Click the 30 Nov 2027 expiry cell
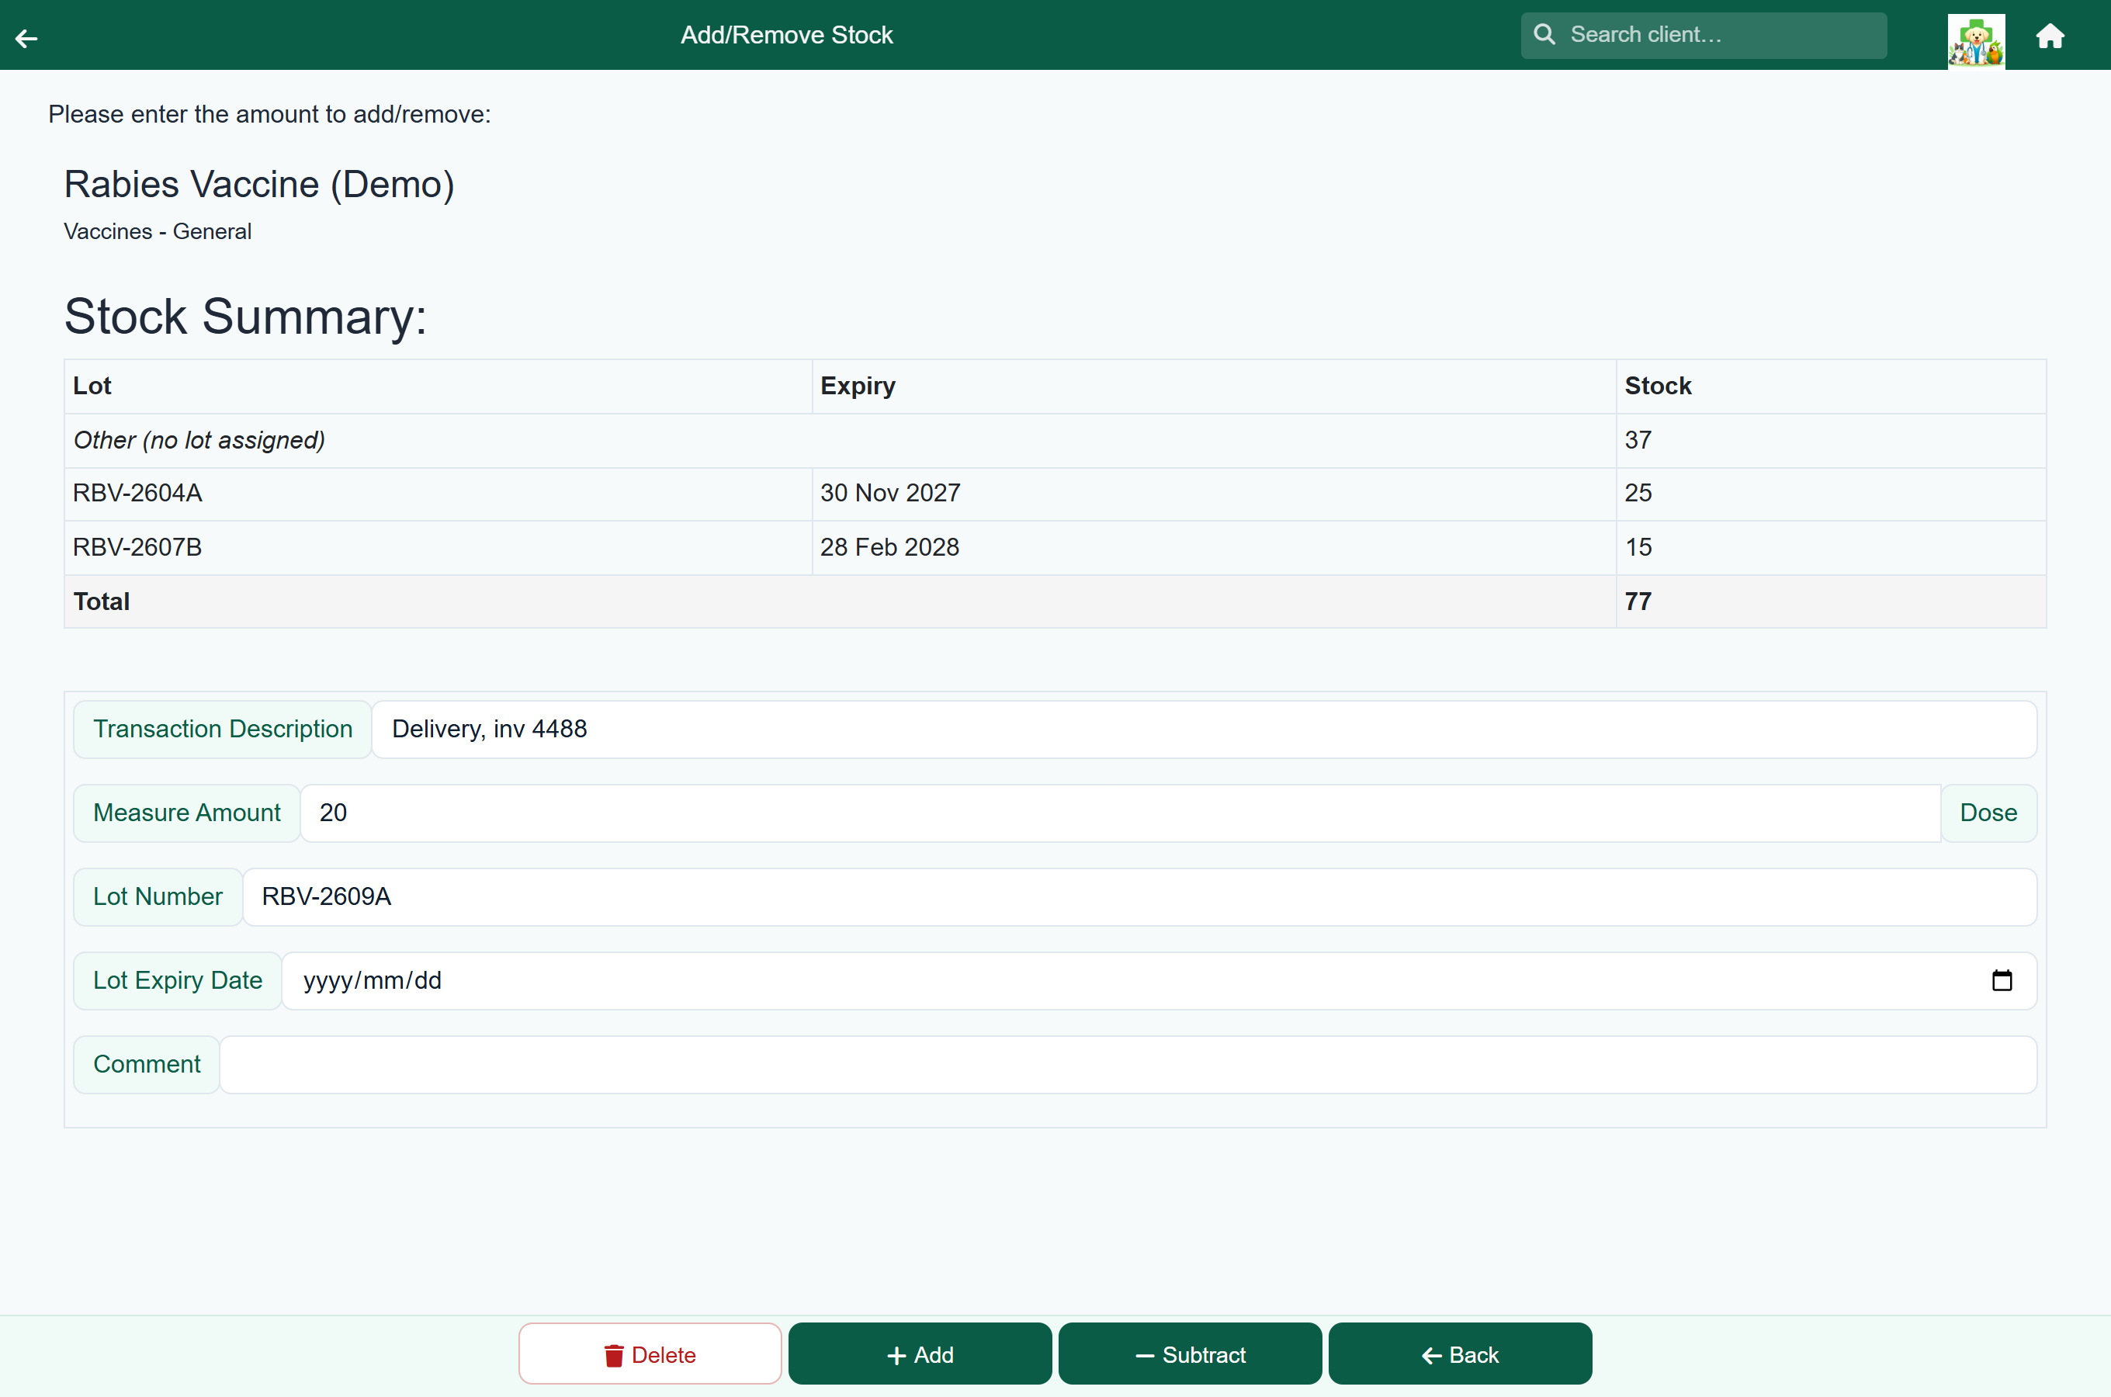Screen dimensions: 2111x1397 click(x=1214, y=493)
